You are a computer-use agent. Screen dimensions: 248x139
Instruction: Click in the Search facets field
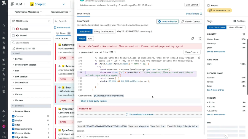(31, 43)
